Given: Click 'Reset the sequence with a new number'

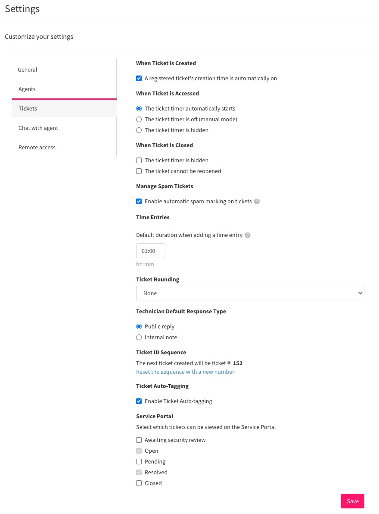Looking at the screenshot, I should tap(185, 372).
